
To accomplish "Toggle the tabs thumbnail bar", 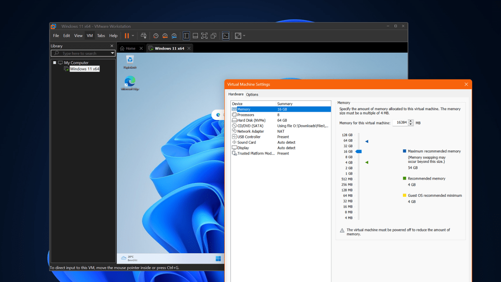I will pos(195,36).
